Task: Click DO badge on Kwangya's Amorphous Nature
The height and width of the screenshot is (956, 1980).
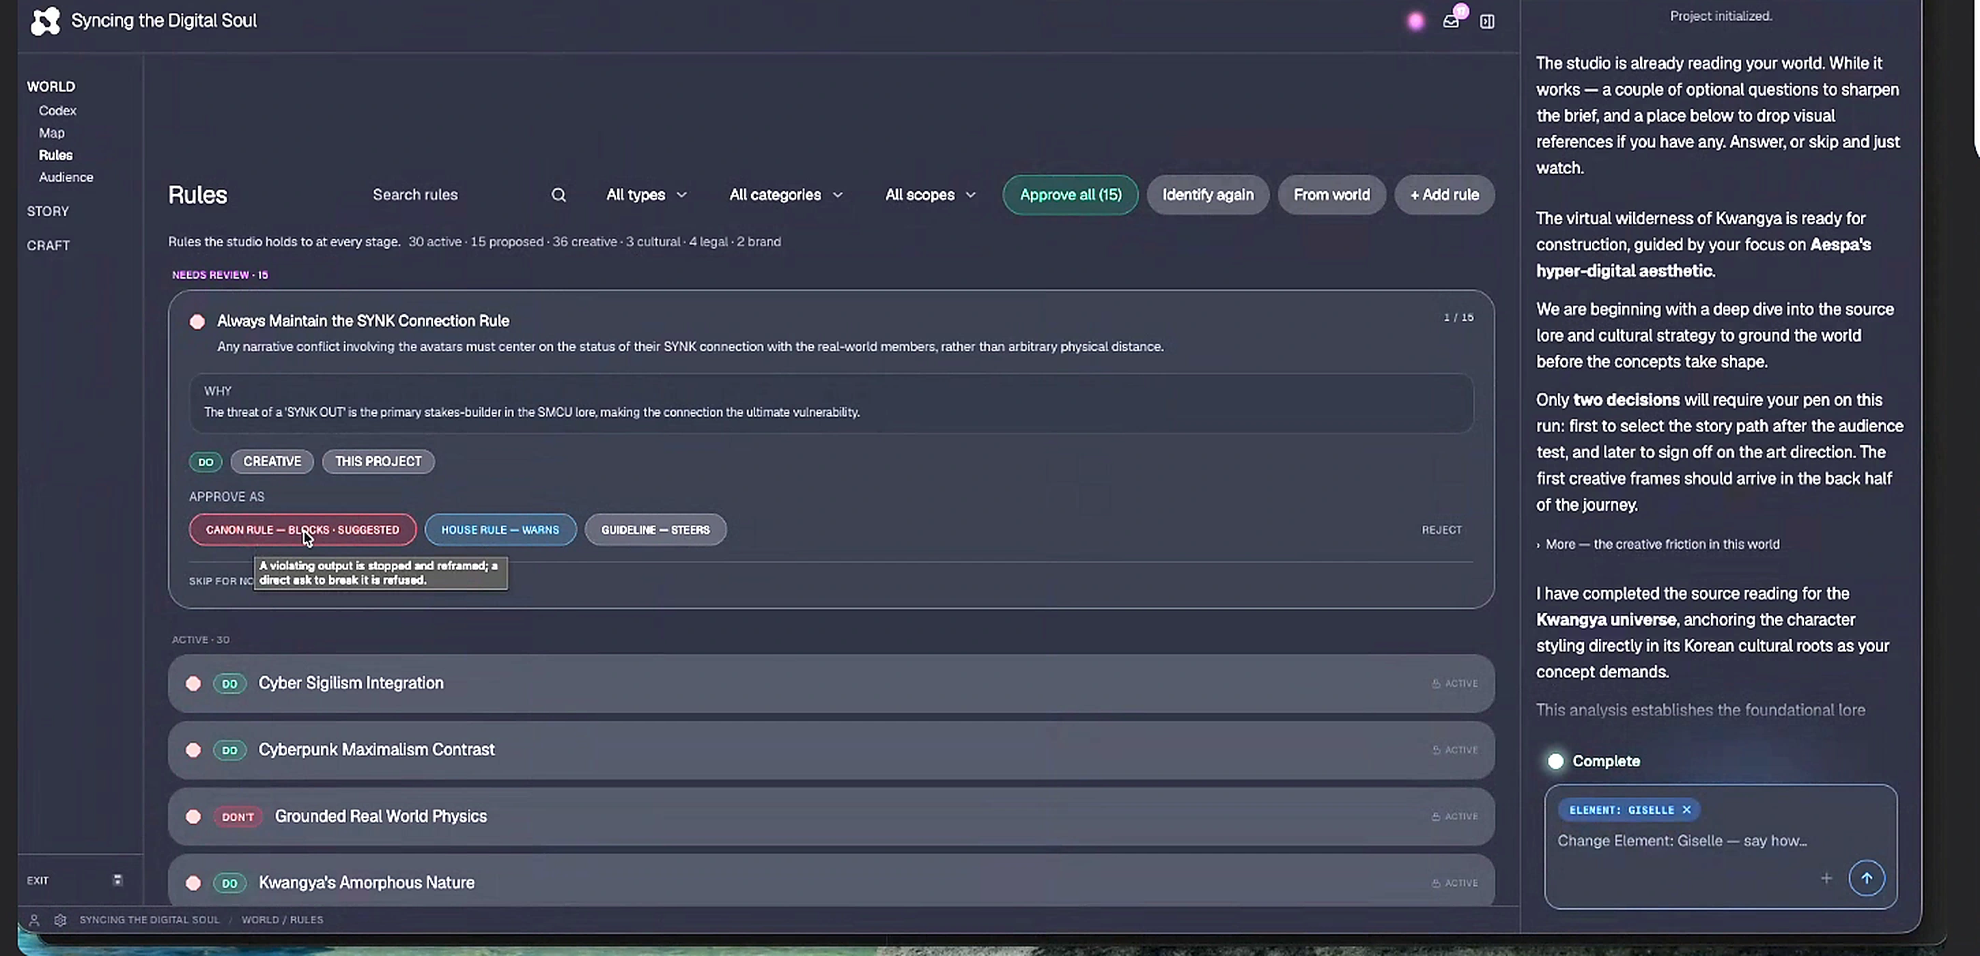Action: tap(229, 884)
